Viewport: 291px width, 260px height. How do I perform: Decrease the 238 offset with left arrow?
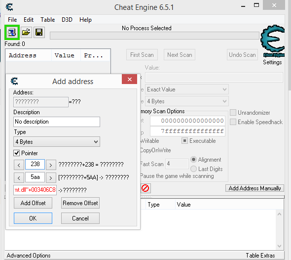[19, 165]
